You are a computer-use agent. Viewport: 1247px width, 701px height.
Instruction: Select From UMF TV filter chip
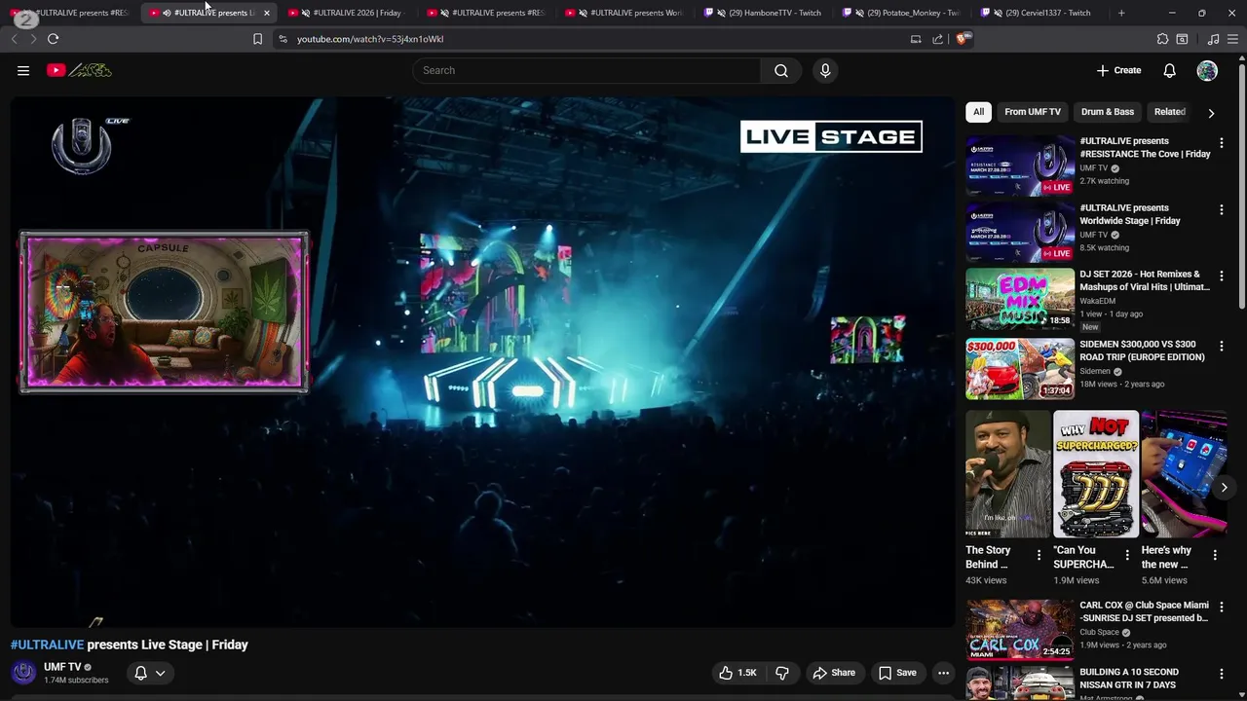click(x=1033, y=112)
